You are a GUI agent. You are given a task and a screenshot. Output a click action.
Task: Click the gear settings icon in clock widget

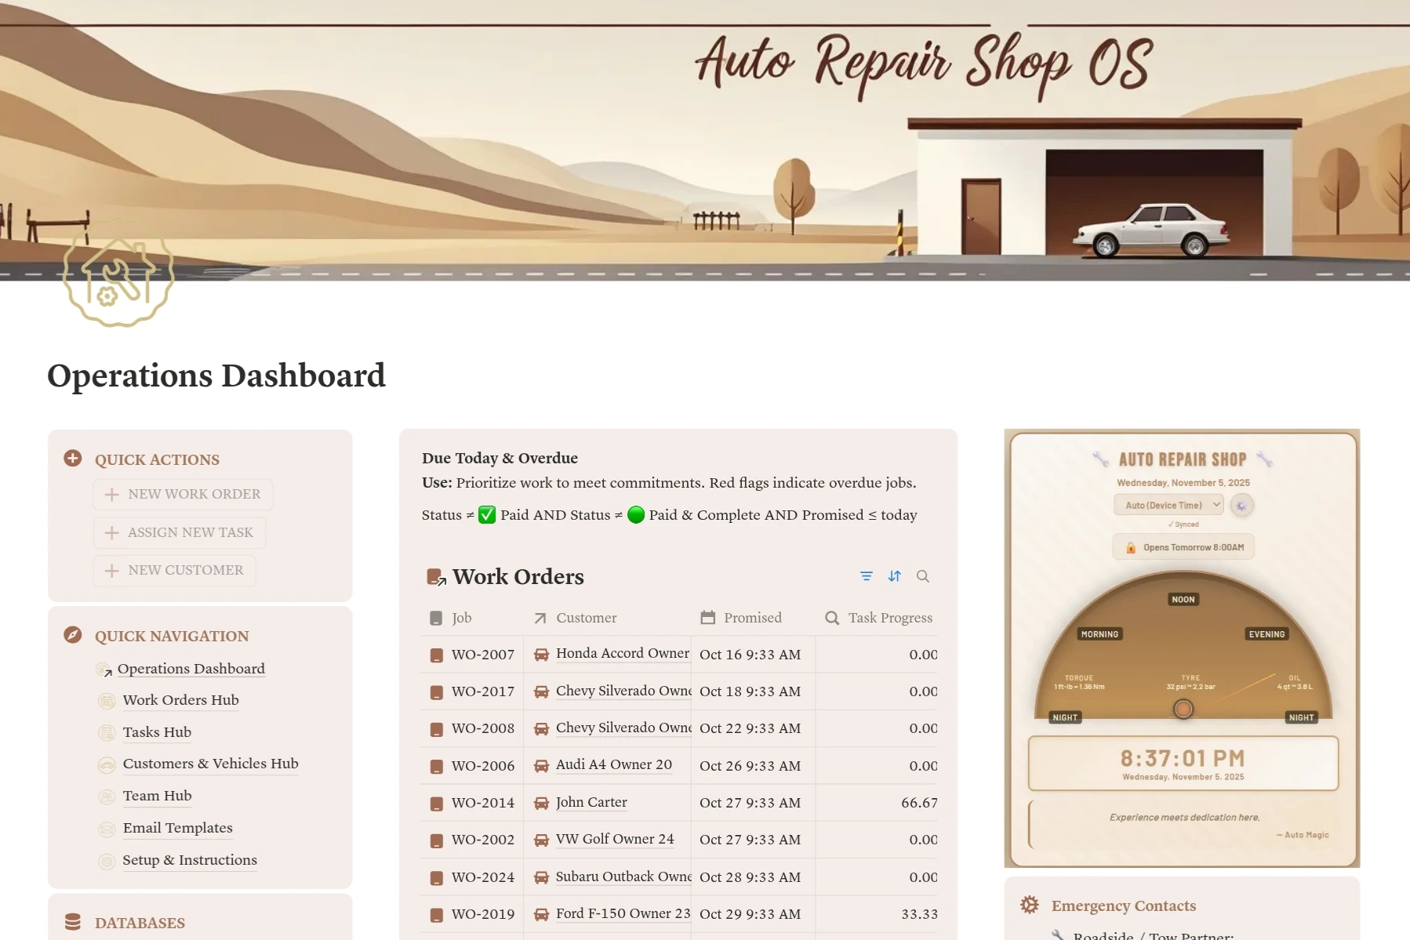point(1241,506)
